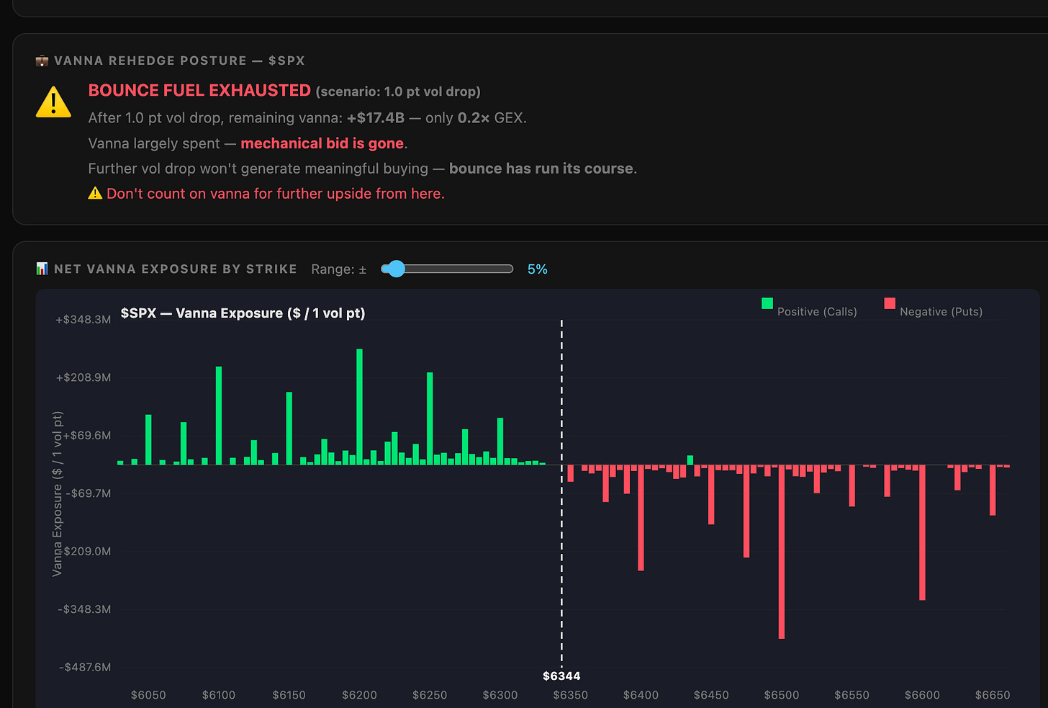The image size is (1048, 708).
Task: Click the "$6600" x-axis label
Action: click(x=922, y=695)
